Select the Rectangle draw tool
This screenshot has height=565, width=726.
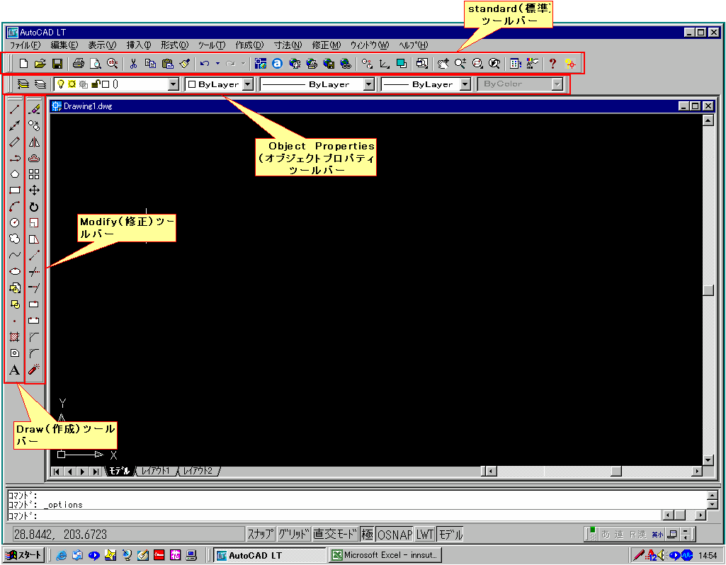pyautogui.click(x=15, y=190)
